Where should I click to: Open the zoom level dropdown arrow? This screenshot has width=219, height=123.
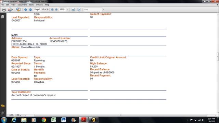click(x=67, y=10)
